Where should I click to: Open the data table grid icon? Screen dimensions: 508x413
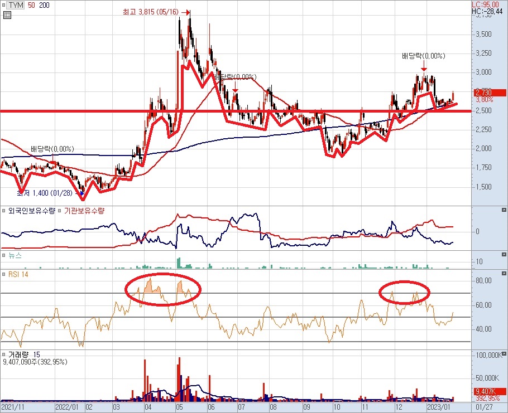click(7, 15)
